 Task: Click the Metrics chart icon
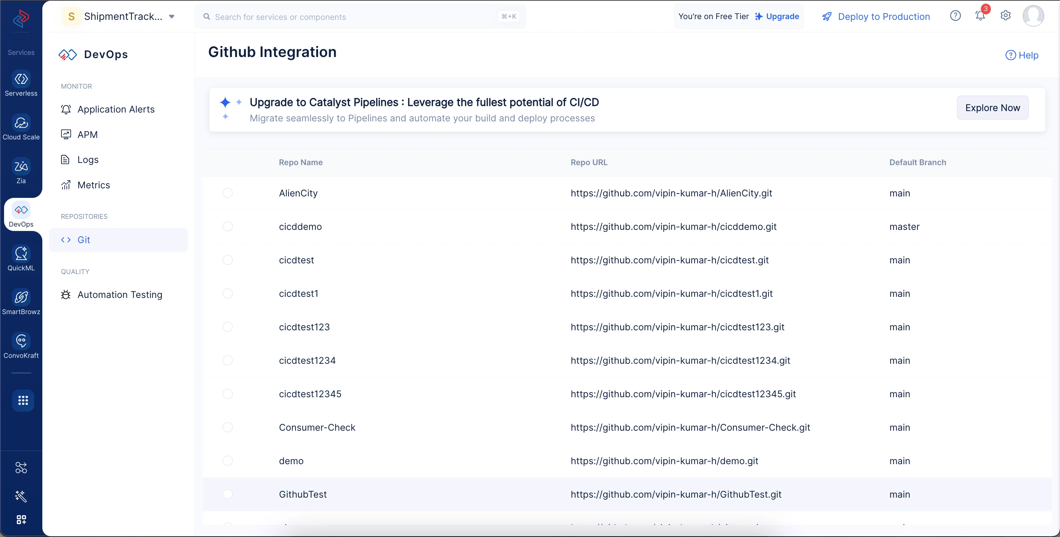click(x=66, y=185)
